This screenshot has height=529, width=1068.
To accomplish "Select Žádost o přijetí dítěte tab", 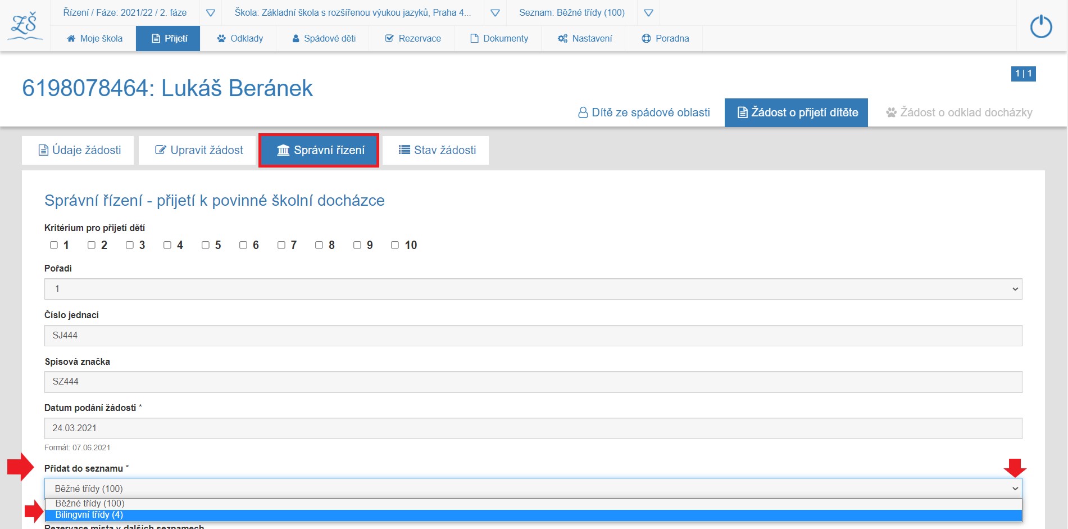I will click(796, 112).
